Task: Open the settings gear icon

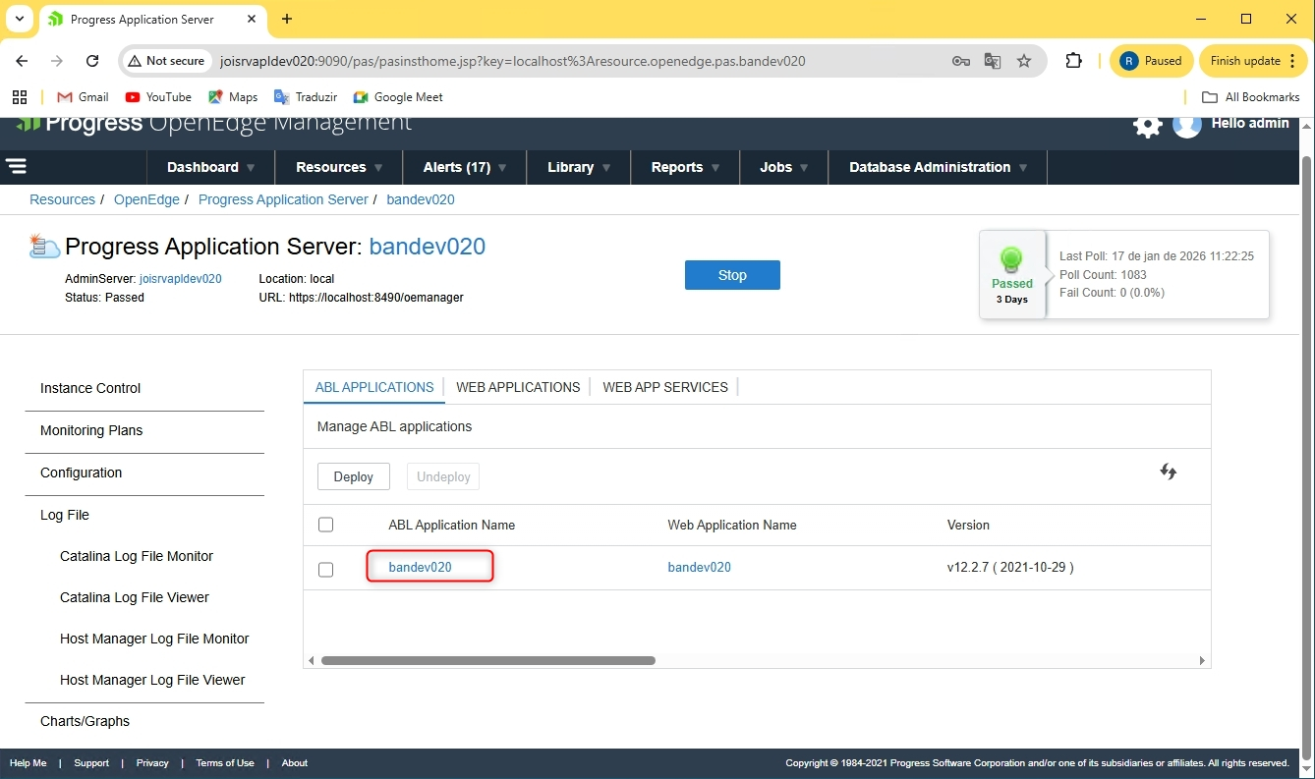Action: pos(1147,125)
